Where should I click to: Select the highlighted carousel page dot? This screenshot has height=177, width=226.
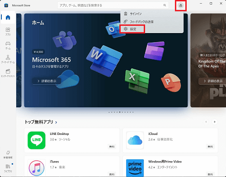click(x=120, y=112)
